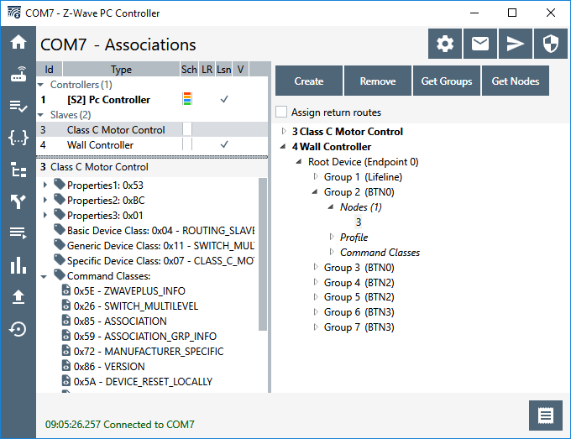571x439 pixels.
Task: Click the security shield button
Action: tap(551, 44)
